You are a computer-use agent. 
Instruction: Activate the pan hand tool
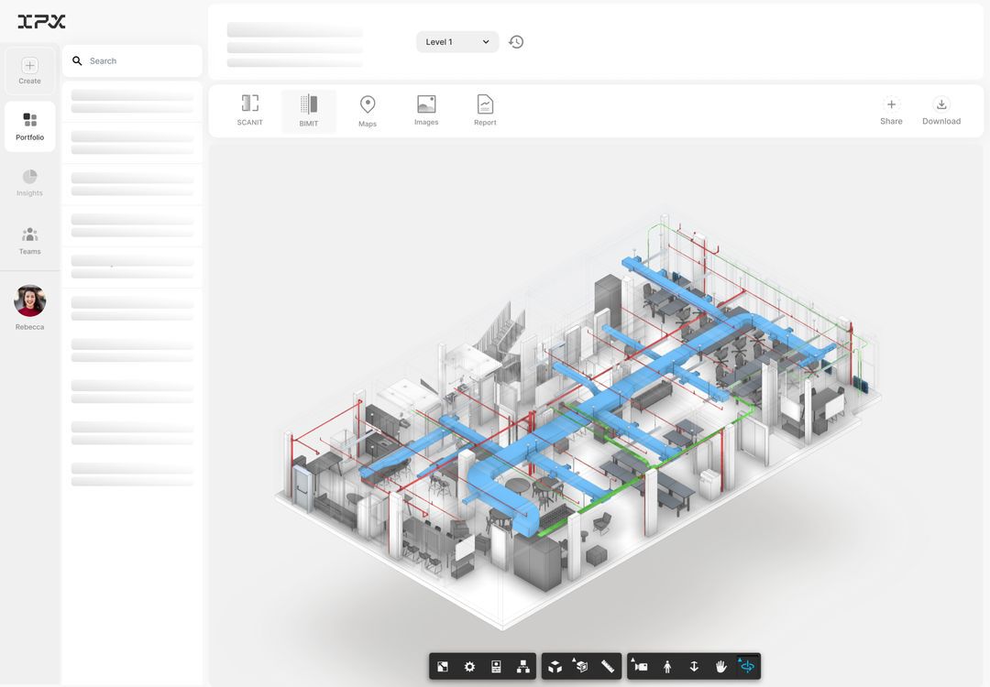720,667
